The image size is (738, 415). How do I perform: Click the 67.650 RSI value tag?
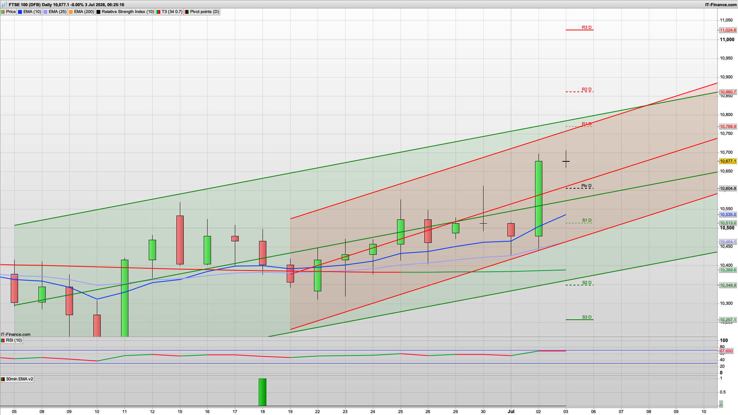726,351
